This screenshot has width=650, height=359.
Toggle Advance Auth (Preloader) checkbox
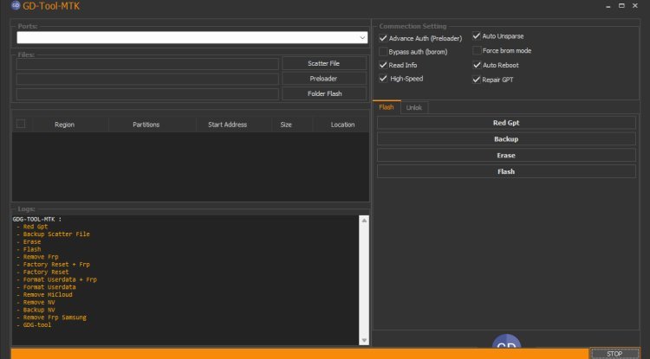(x=383, y=38)
